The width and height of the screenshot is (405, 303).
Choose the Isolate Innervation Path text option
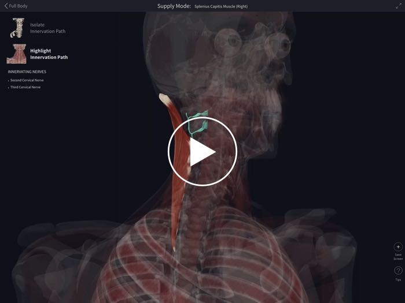[47, 28]
